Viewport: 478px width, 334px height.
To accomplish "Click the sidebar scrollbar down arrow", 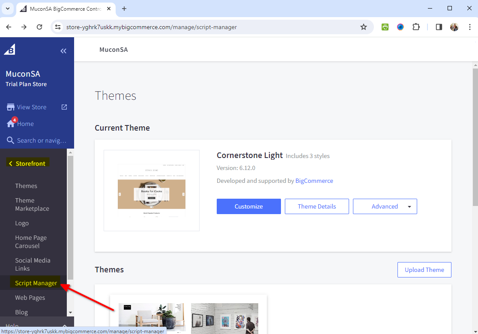I will point(70,313).
